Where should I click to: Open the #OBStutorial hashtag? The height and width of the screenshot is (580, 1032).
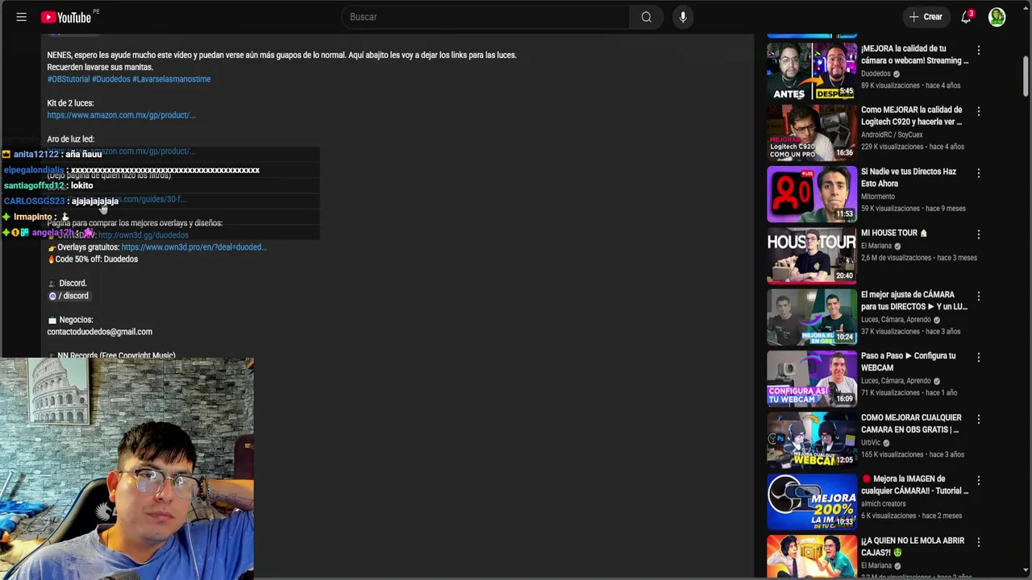click(69, 79)
